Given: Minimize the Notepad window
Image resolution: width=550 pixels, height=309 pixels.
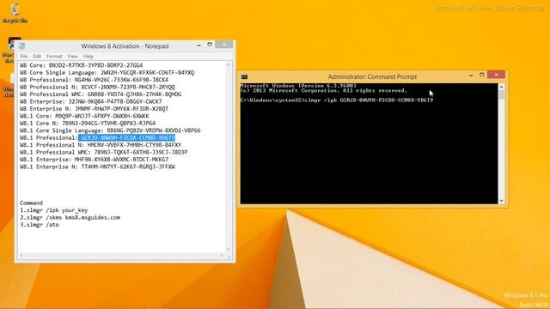Looking at the screenshot, I should tap(199, 45).
